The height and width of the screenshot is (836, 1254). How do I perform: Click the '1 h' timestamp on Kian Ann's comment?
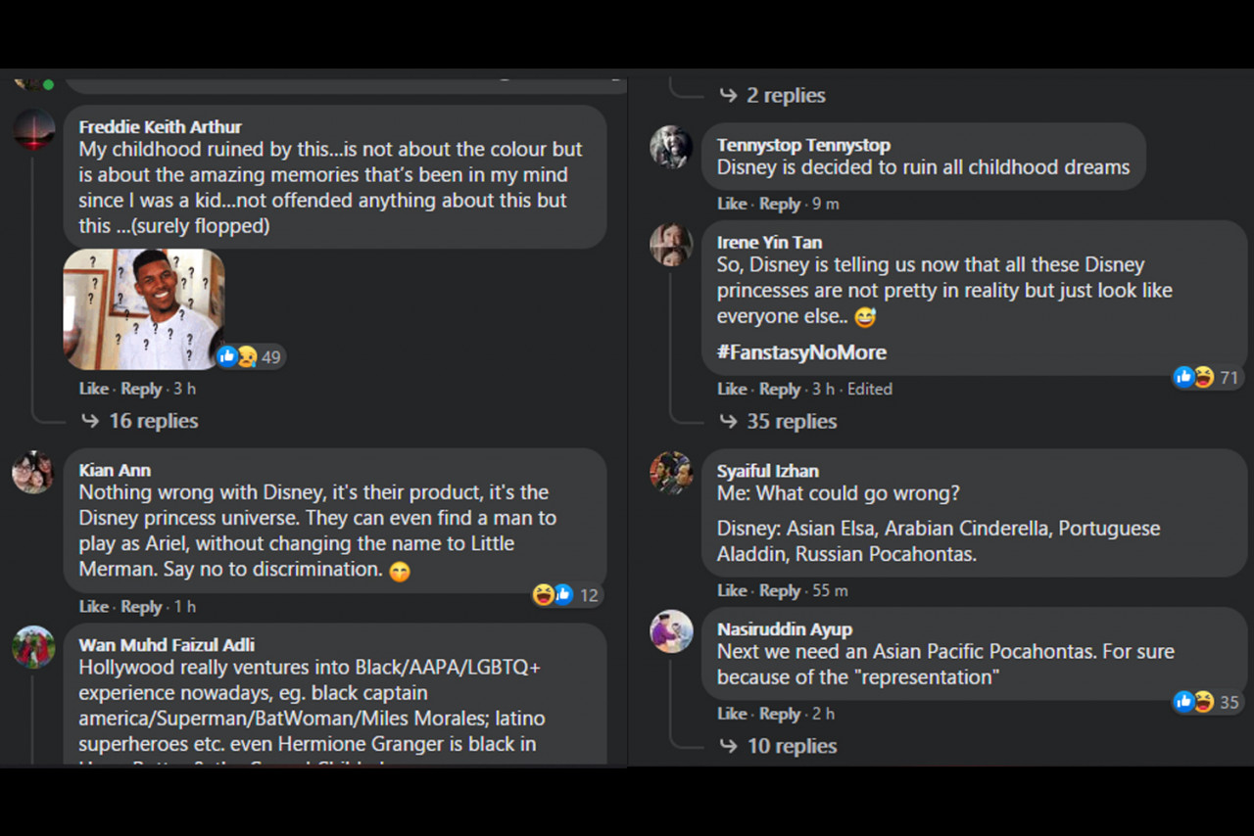coord(184,607)
